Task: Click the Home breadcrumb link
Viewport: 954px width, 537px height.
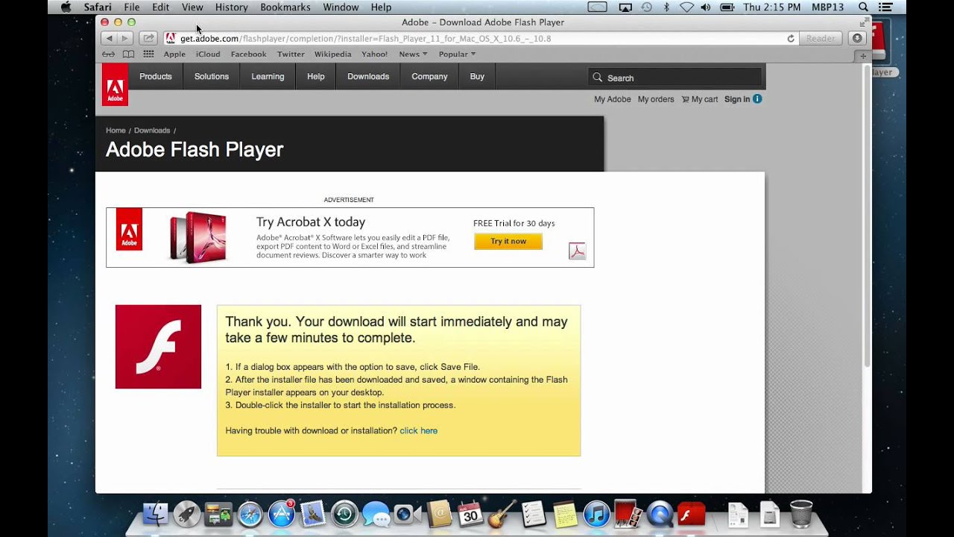Action: coord(116,131)
